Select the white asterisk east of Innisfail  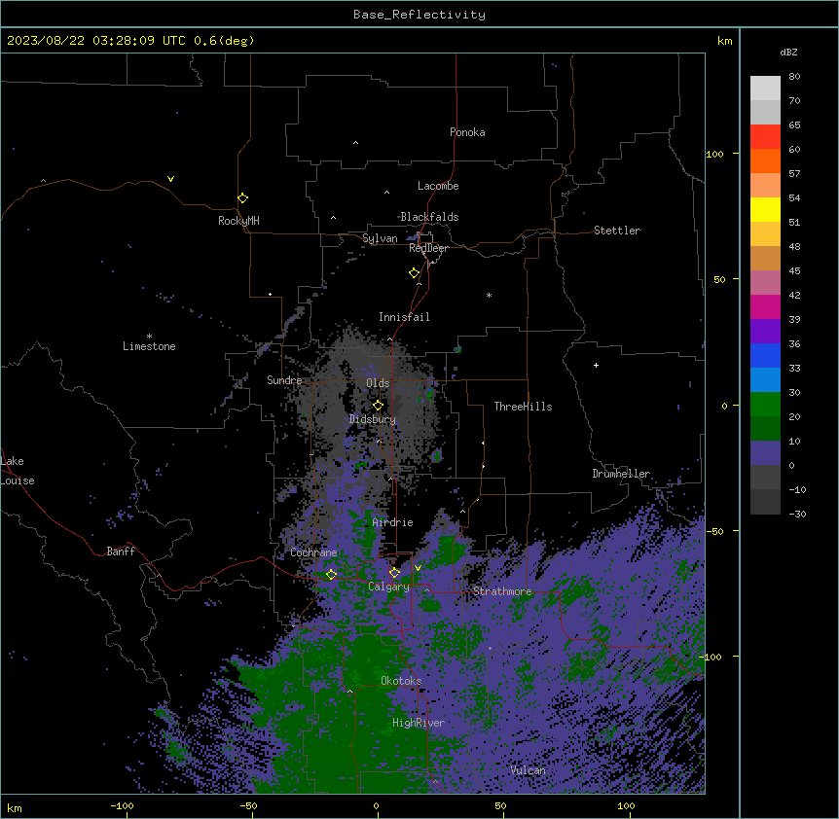489,295
